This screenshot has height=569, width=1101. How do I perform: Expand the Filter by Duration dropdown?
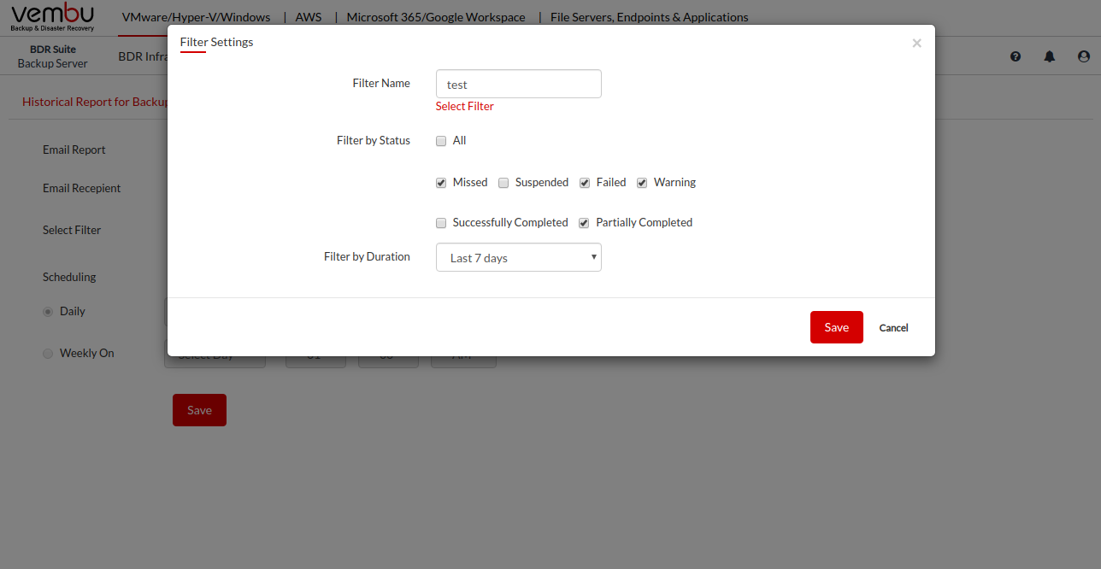518,258
